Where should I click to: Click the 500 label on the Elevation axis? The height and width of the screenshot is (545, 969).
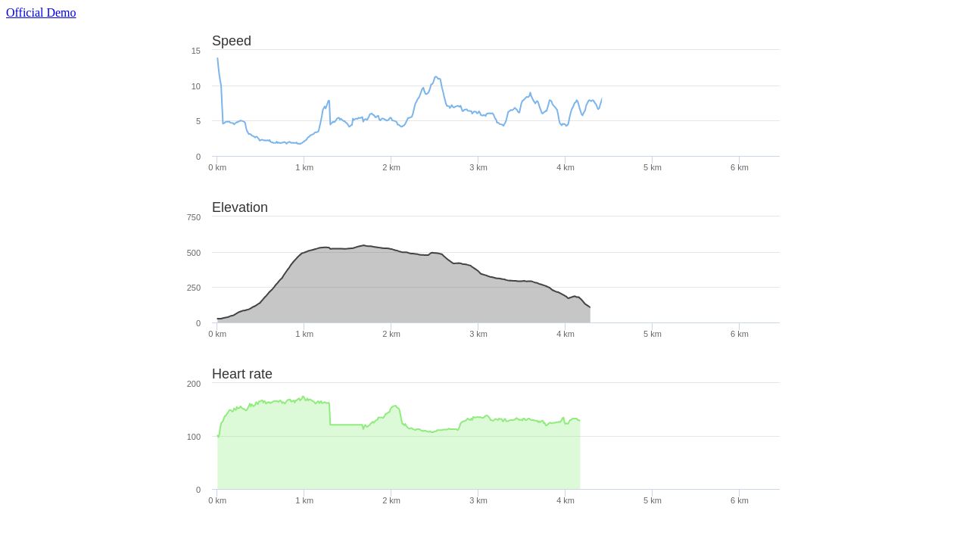[192, 253]
